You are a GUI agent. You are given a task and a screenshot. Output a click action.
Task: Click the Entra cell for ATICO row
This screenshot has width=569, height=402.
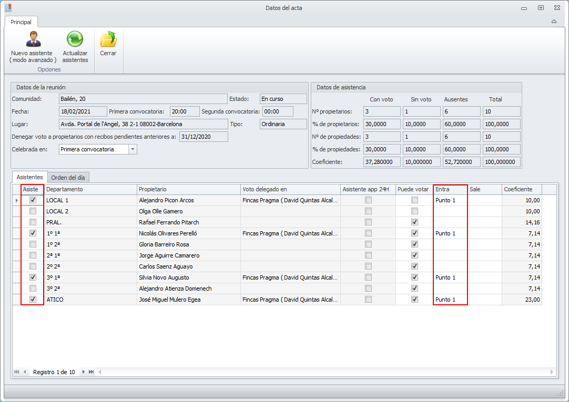[450, 300]
